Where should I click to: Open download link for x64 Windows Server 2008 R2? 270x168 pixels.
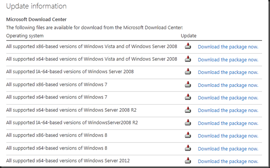pyautogui.click(x=228, y=110)
